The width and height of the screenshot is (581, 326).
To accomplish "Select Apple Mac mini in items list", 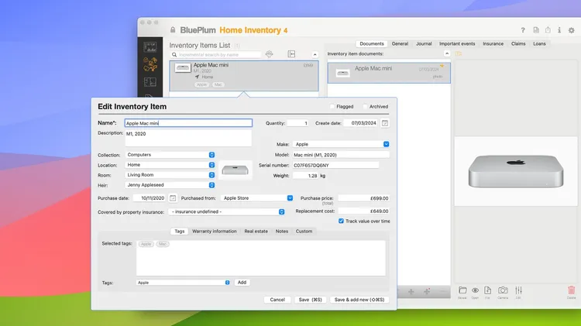I will [244, 76].
